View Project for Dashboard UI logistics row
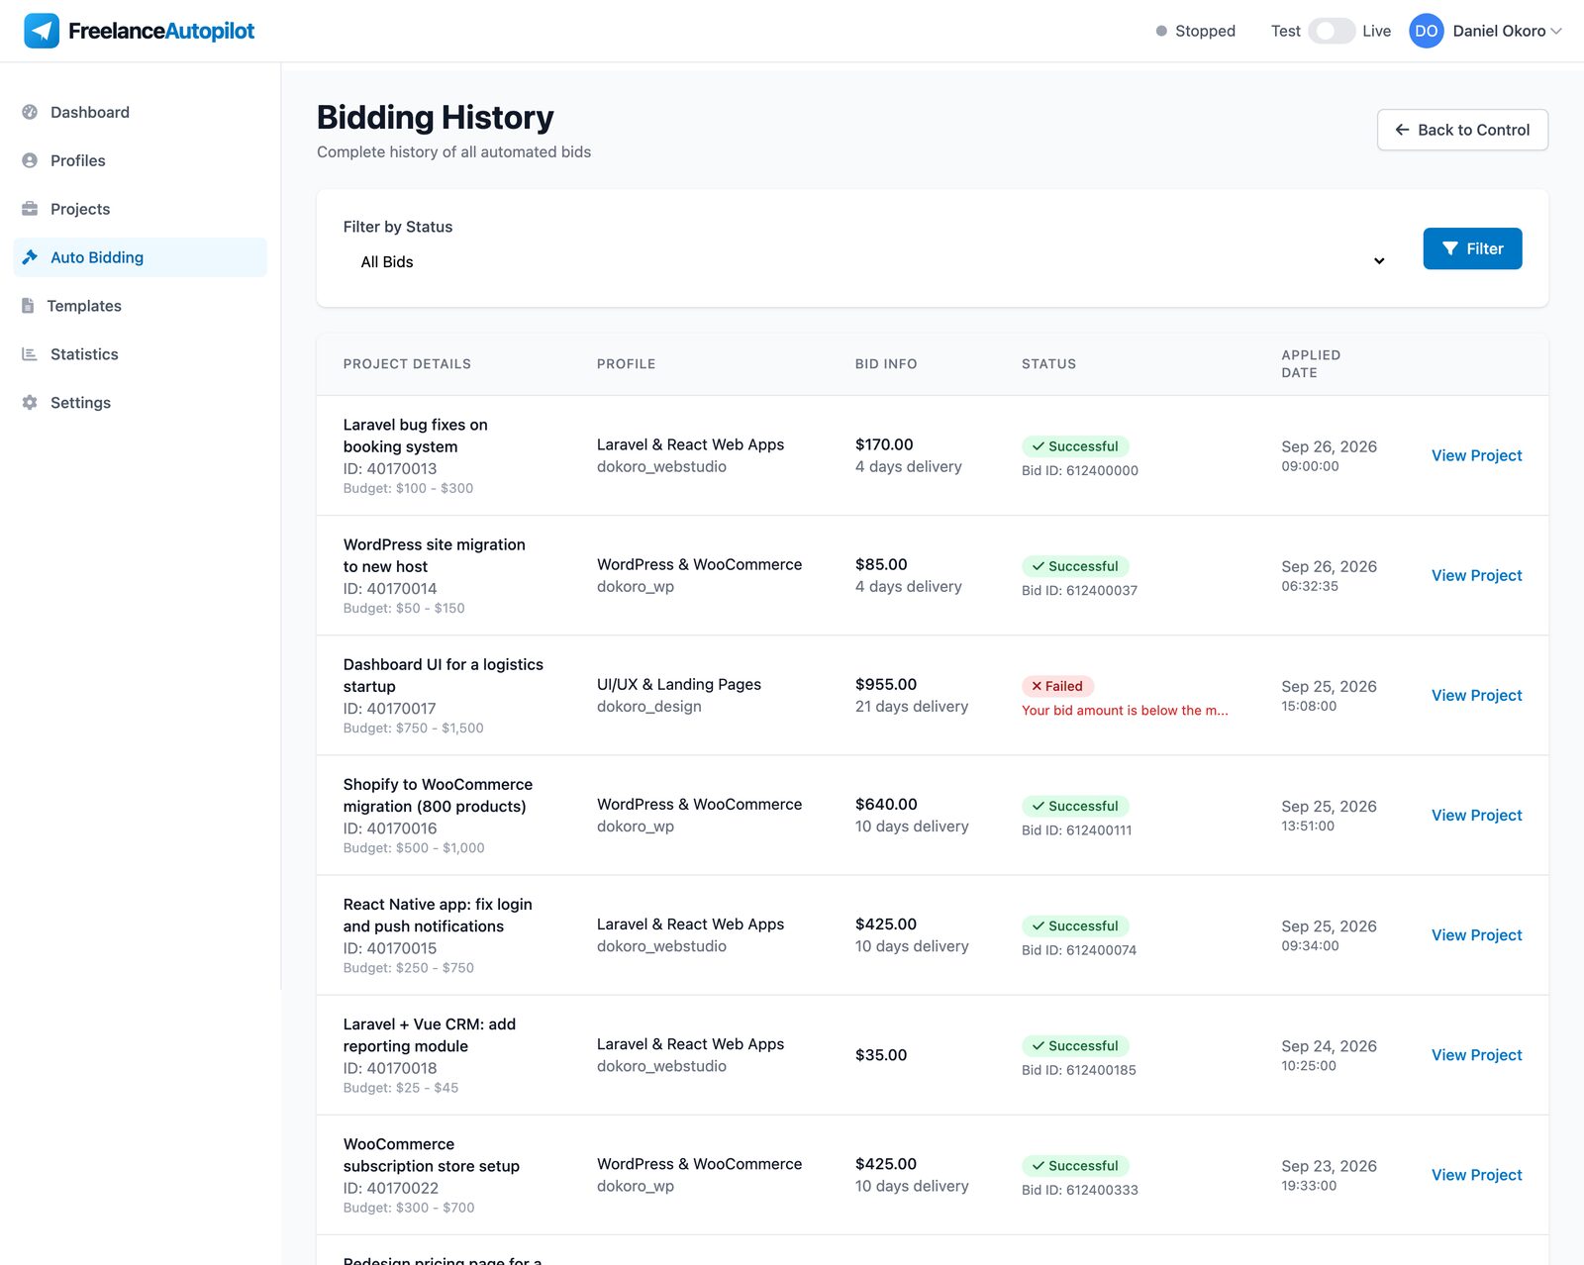Viewport: 1584px width, 1265px height. (1476, 695)
